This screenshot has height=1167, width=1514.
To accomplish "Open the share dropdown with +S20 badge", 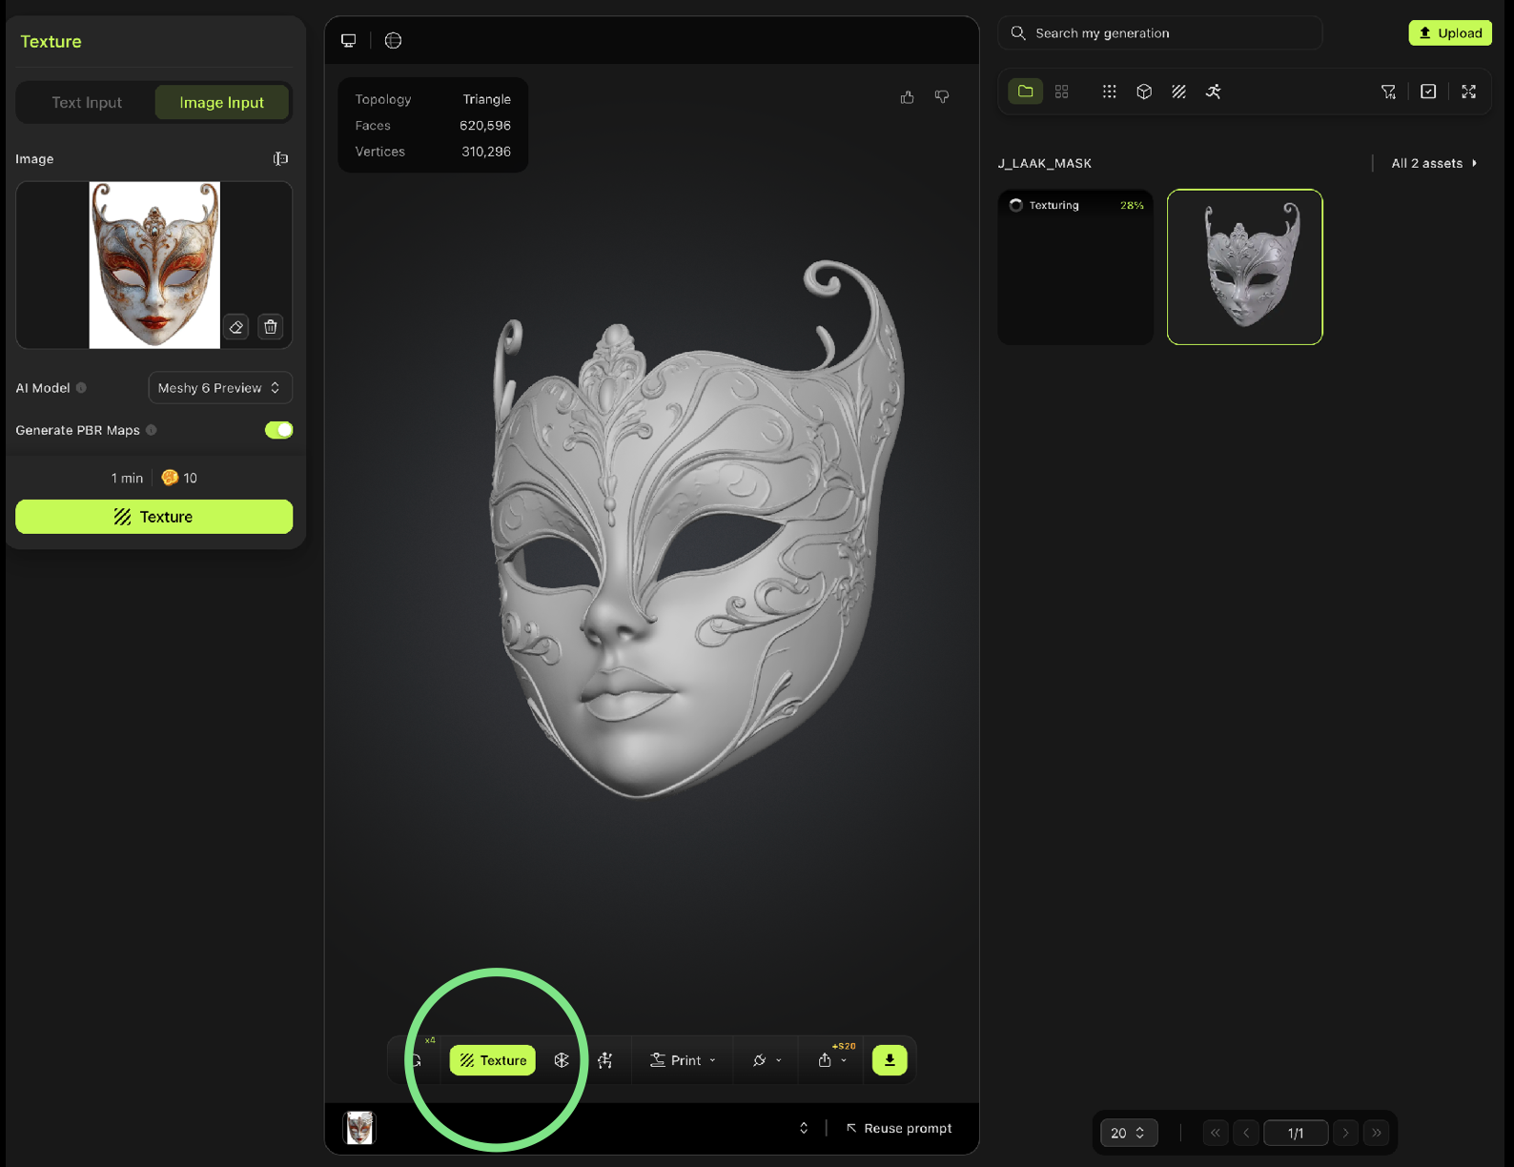I will click(832, 1058).
